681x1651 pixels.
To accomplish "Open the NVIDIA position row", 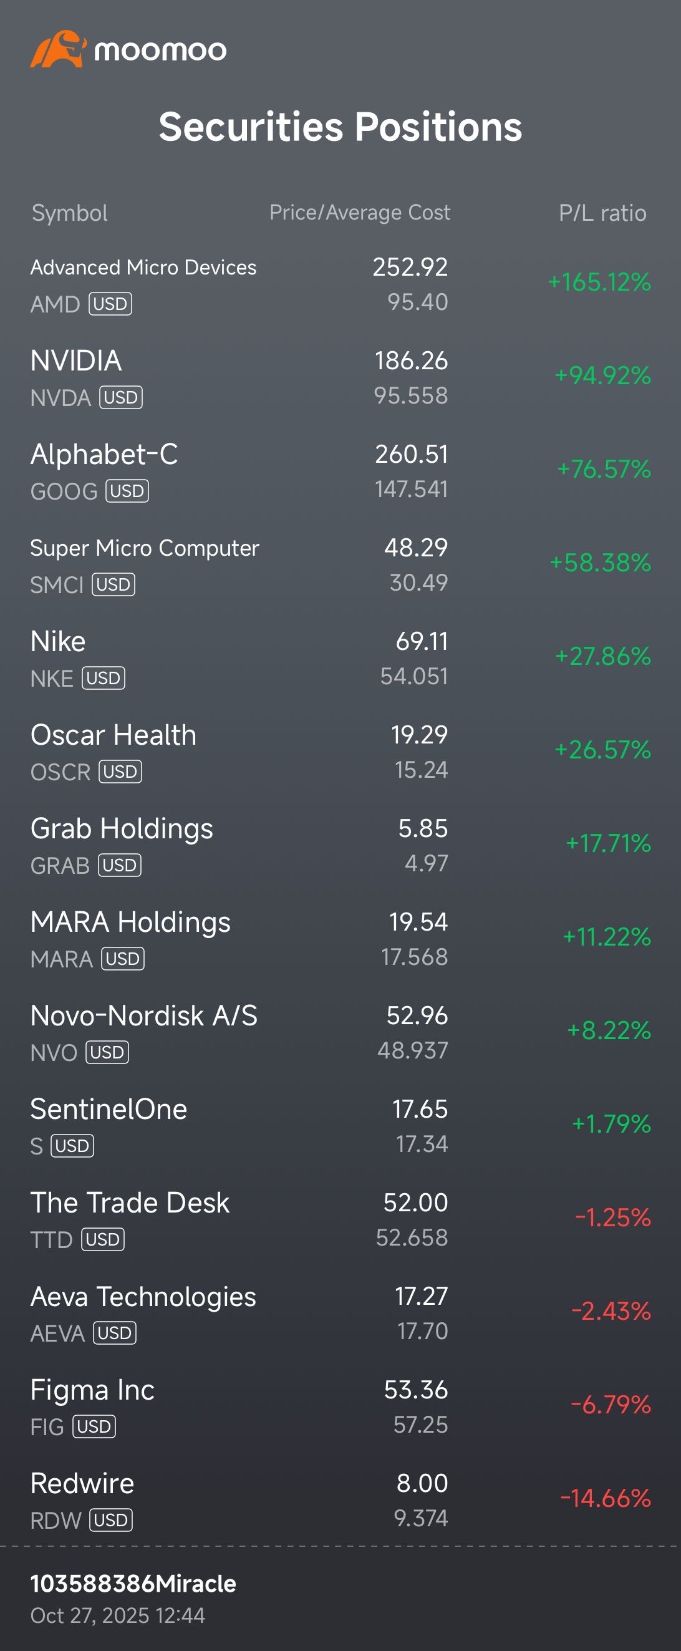I will pos(76,361).
